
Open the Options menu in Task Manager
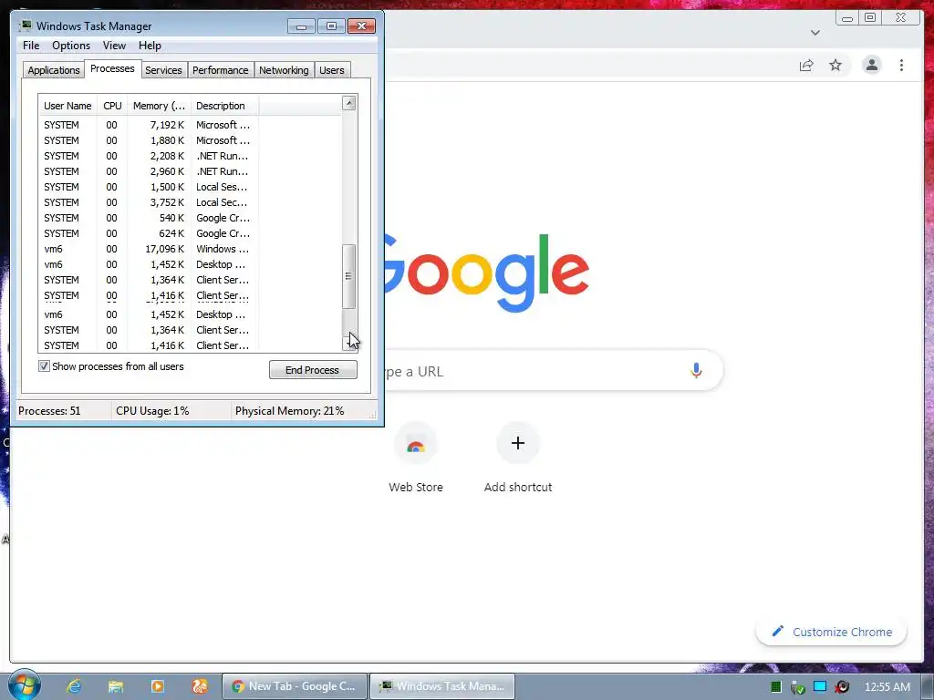[x=71, y=46]
